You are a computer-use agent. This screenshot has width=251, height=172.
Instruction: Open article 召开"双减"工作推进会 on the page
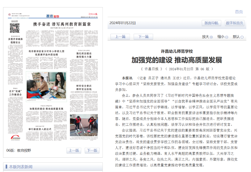click(14, 94)
